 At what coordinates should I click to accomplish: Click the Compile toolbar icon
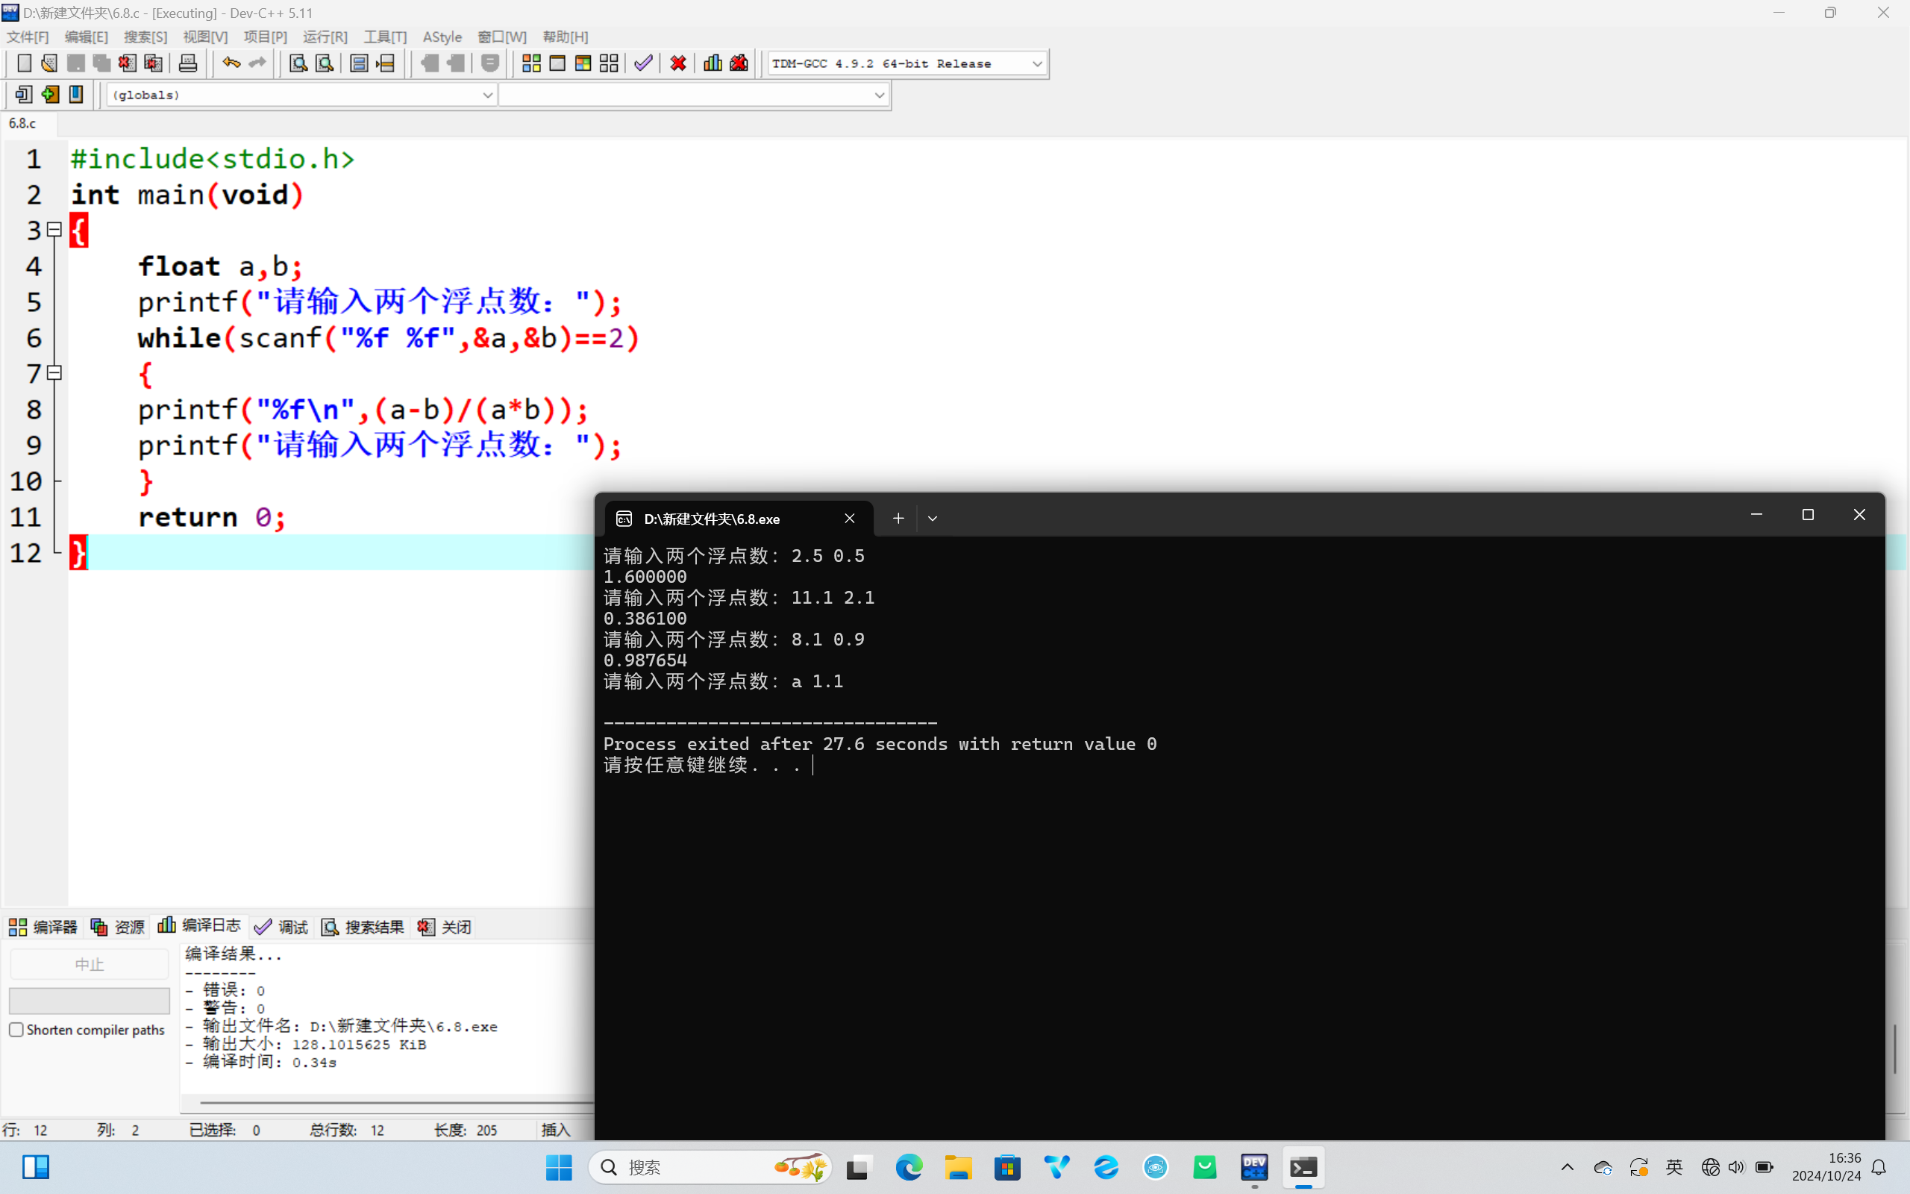pyautogui.click(x=531, y=63)
